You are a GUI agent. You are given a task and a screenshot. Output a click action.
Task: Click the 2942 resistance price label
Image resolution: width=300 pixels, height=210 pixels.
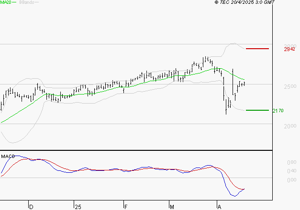[x=289, y=49]
